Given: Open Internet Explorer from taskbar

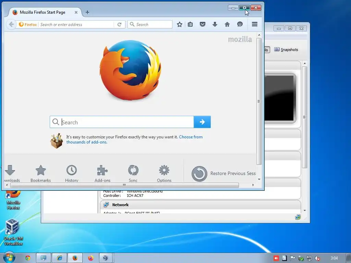Looking at the screenshot, I should [x=60, y=258].
